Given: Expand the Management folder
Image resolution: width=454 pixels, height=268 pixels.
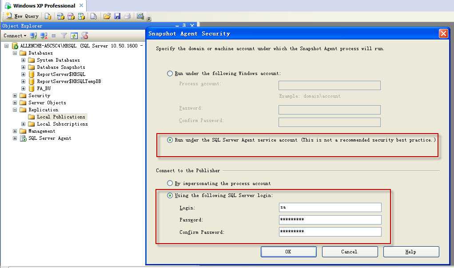Looking at the screenshot, I should click(15, 131).
